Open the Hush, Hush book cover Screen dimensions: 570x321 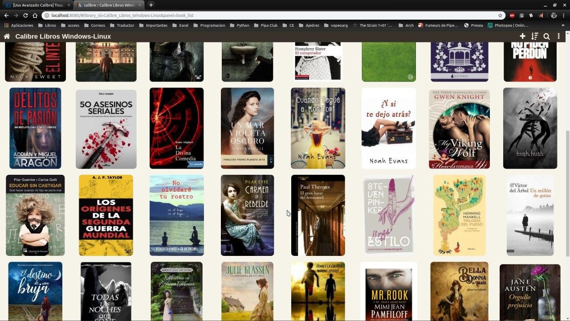(530, 128)
